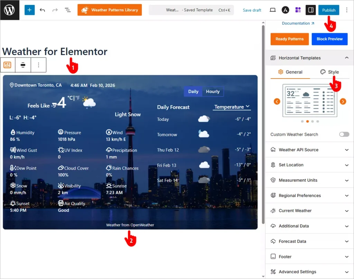Enable Custom Weather Search

pos(344,134)
